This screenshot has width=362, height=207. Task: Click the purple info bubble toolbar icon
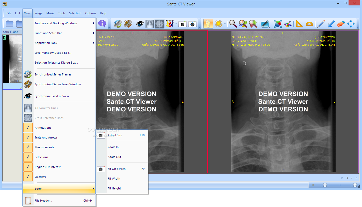coord(102,24)
